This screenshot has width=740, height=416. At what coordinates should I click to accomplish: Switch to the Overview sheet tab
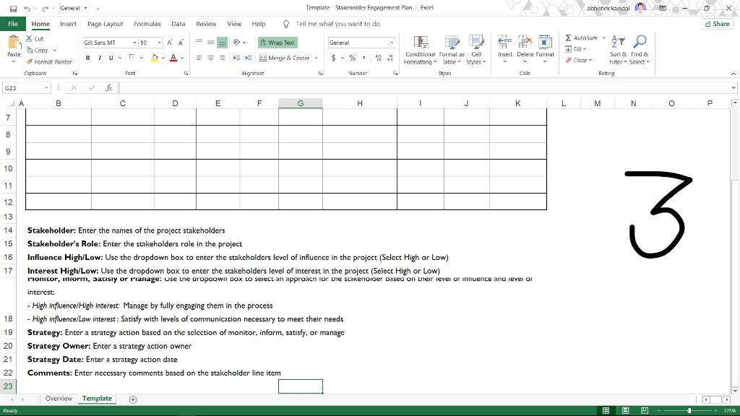59,398
